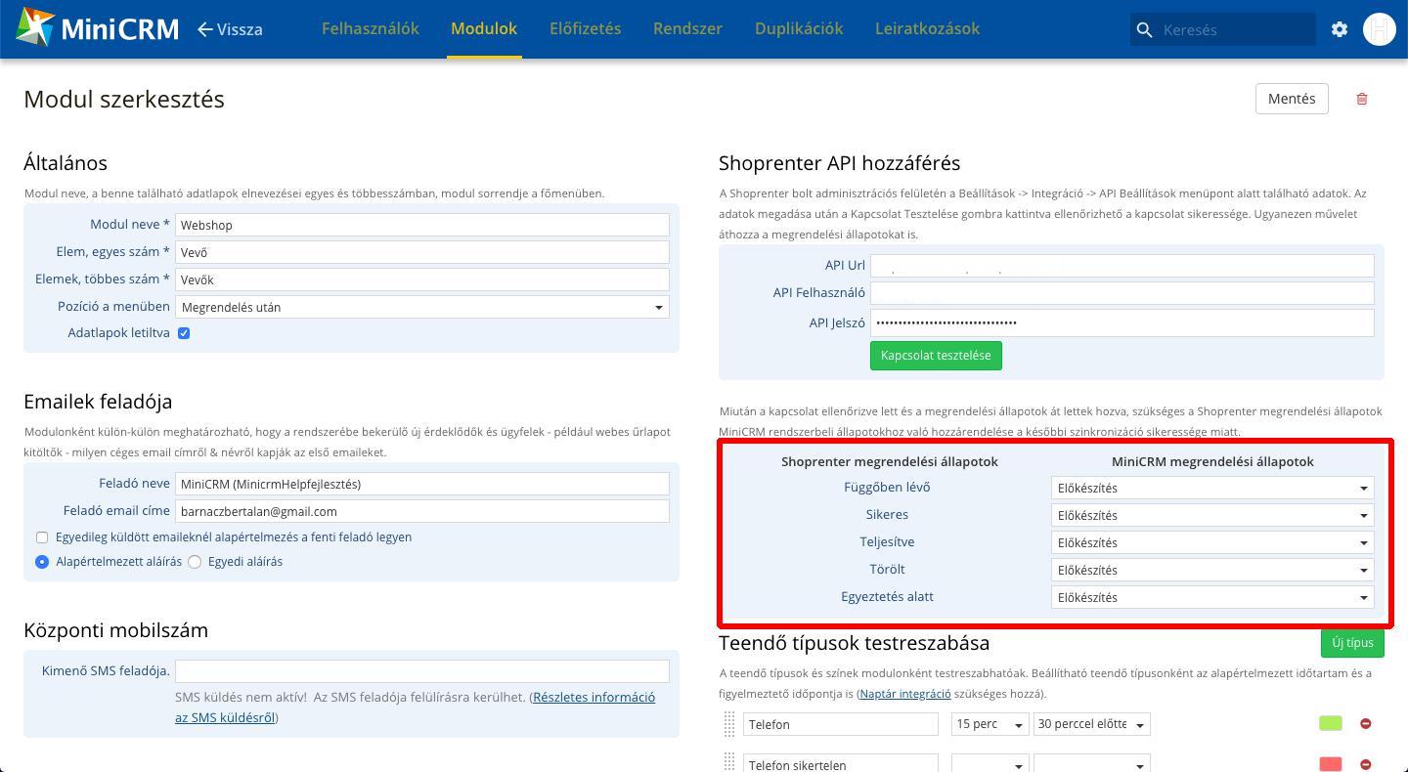
Task: Open Pozíció a menüben dropdown
Action: click(x=422, y=307)
